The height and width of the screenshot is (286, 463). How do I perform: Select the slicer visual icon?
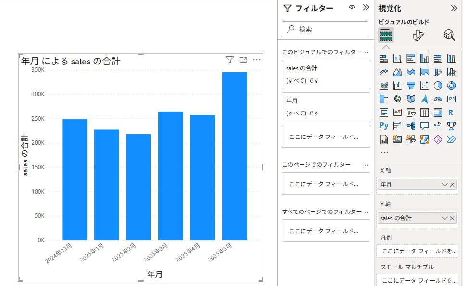pyautogui.click(x=411, y=112)
